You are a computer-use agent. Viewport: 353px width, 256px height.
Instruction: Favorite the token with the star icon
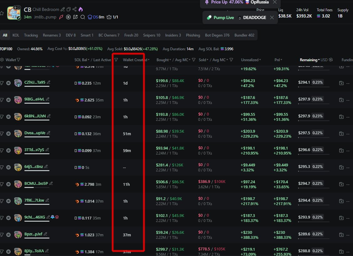(2, 13)
